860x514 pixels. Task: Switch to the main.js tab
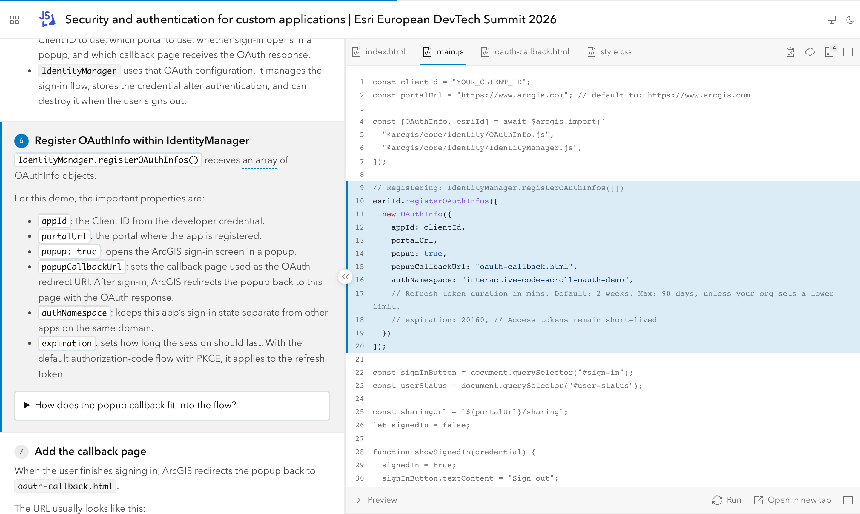pos(443,52)
